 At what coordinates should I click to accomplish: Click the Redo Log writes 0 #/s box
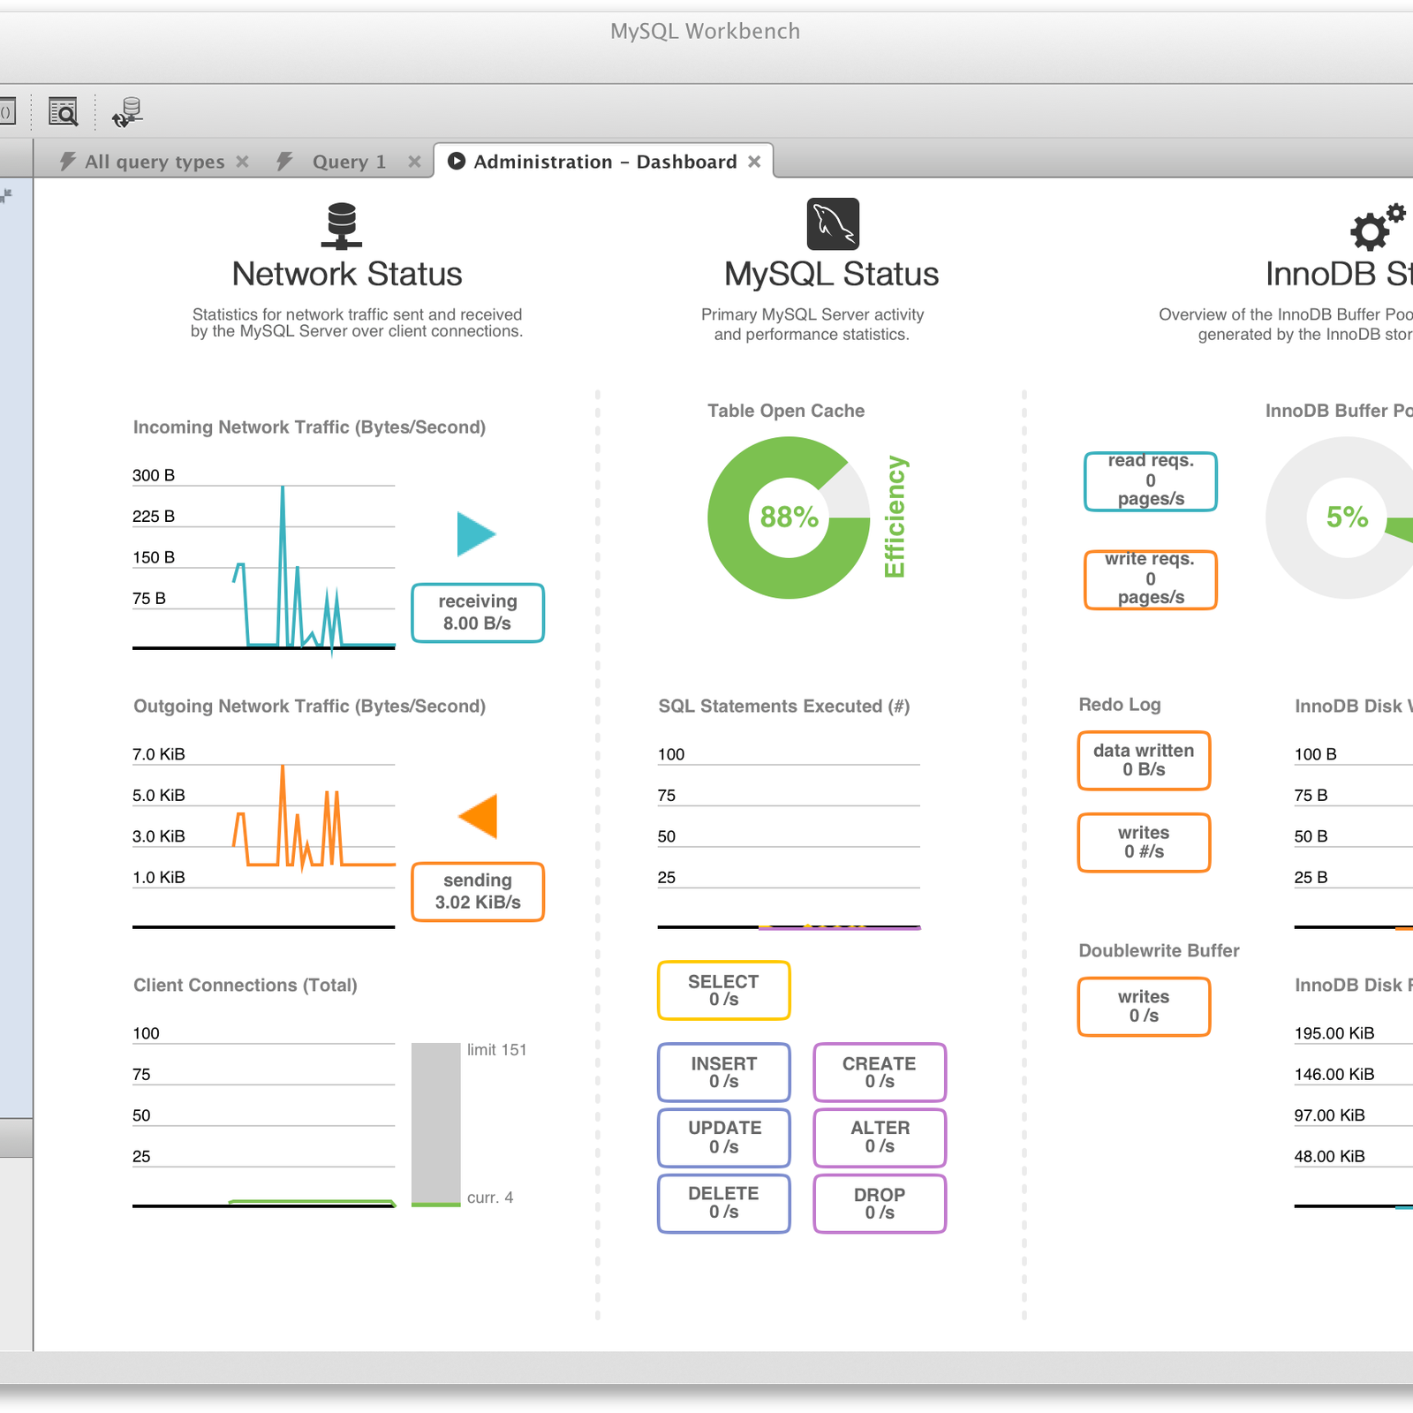click(1144, 843)
